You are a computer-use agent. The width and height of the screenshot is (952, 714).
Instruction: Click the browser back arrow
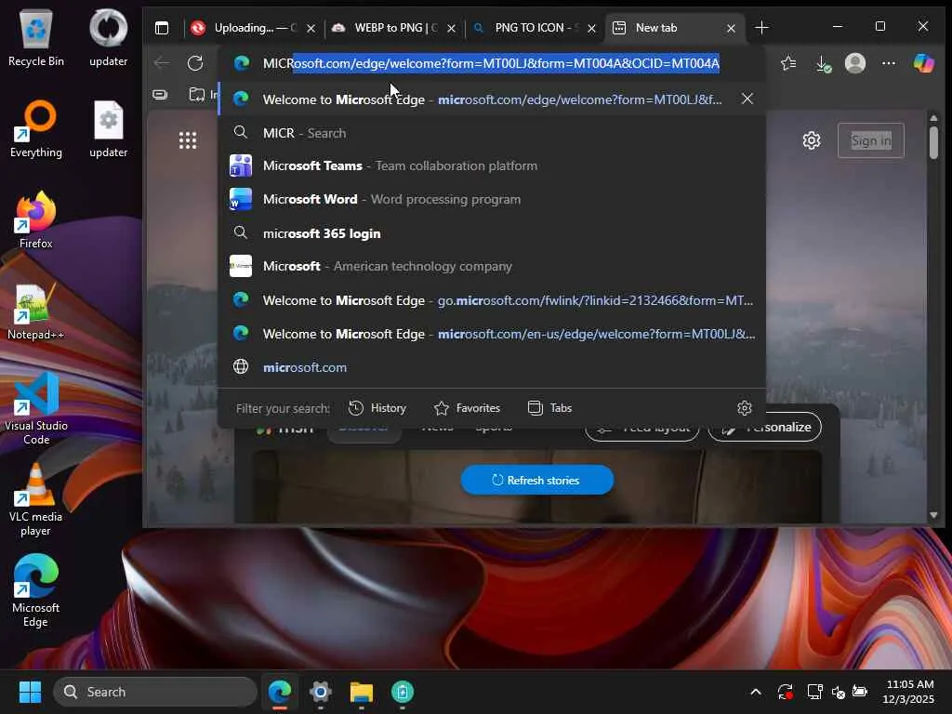(162, 62)
